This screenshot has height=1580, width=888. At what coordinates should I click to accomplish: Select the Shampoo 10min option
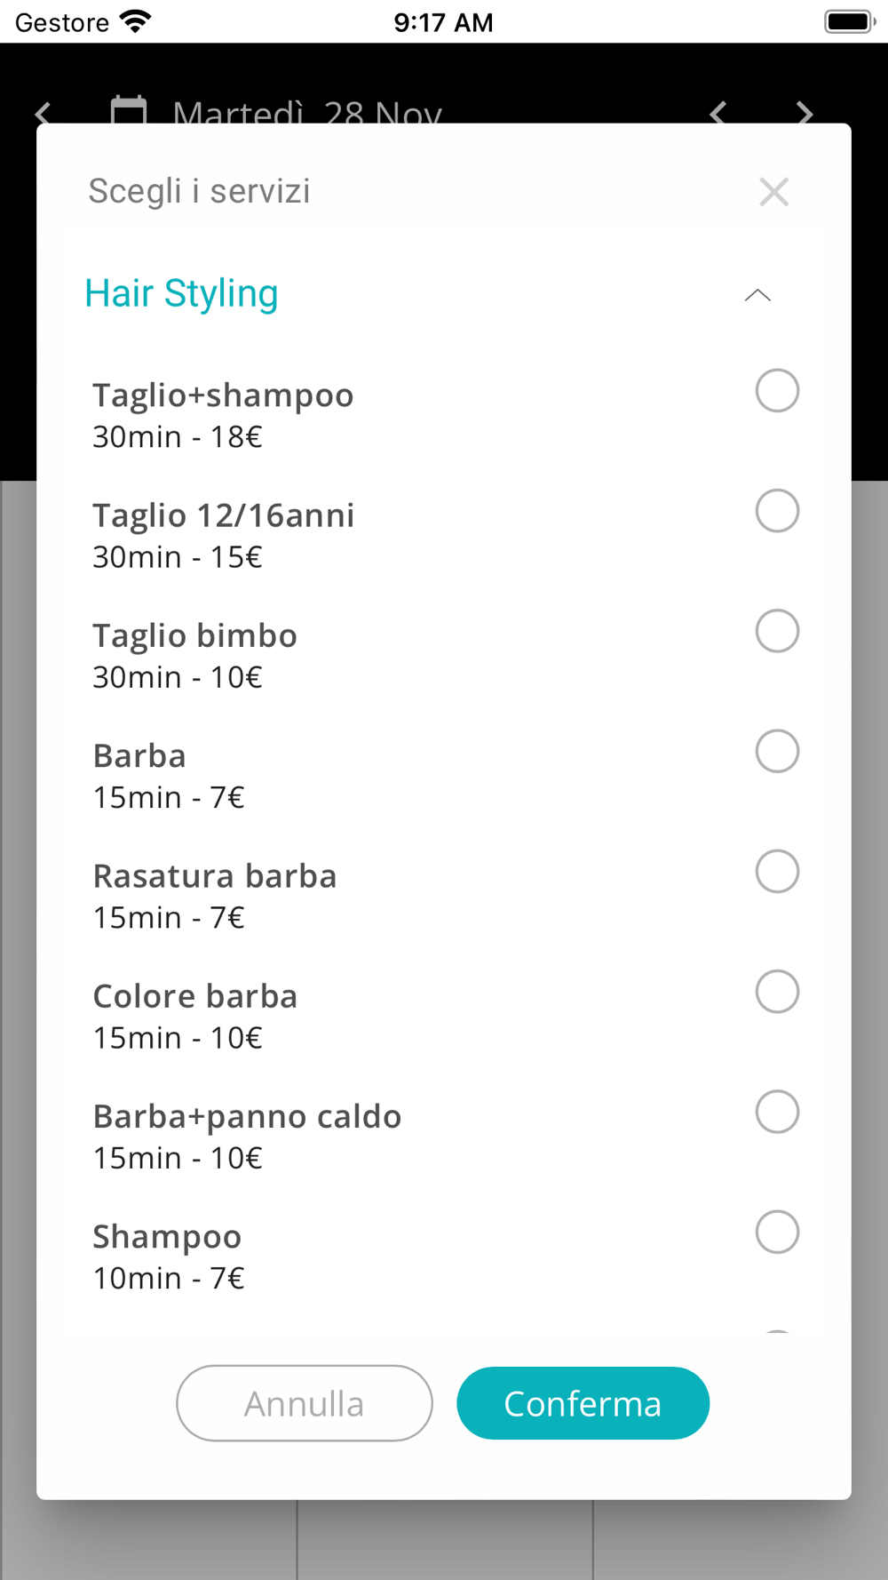pyautogui.click(x=777, y=1232)
